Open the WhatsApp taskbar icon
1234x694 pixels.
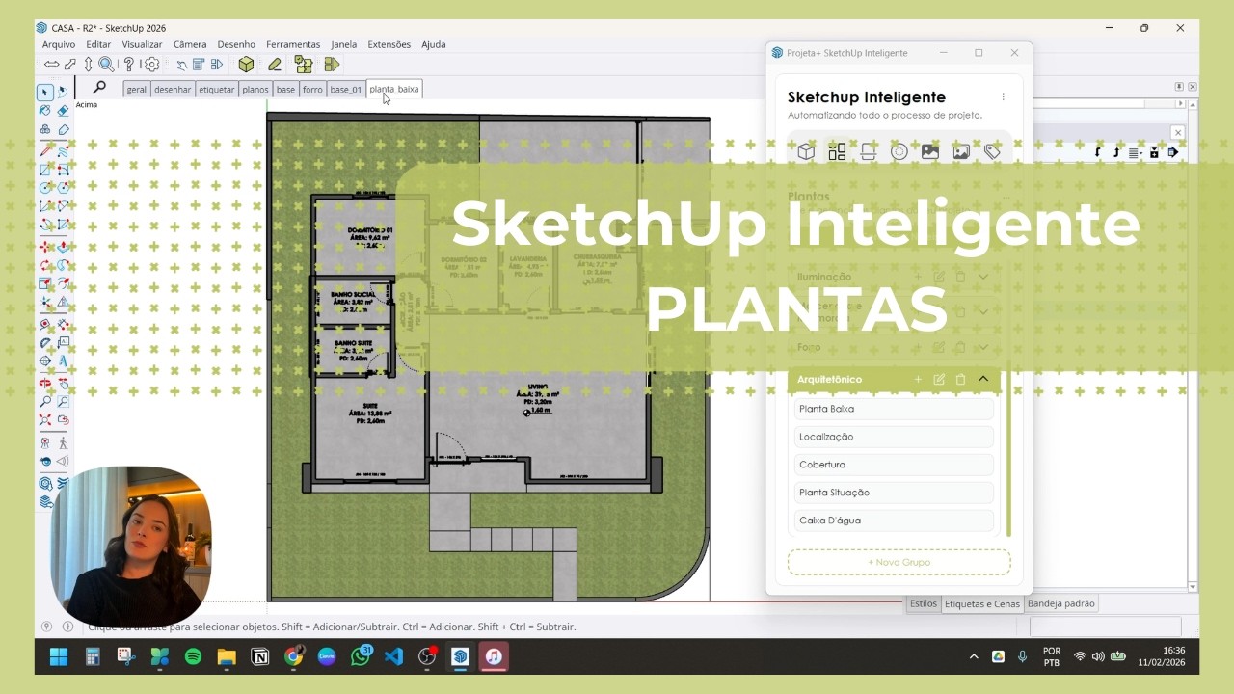click(x=361, y=656)
